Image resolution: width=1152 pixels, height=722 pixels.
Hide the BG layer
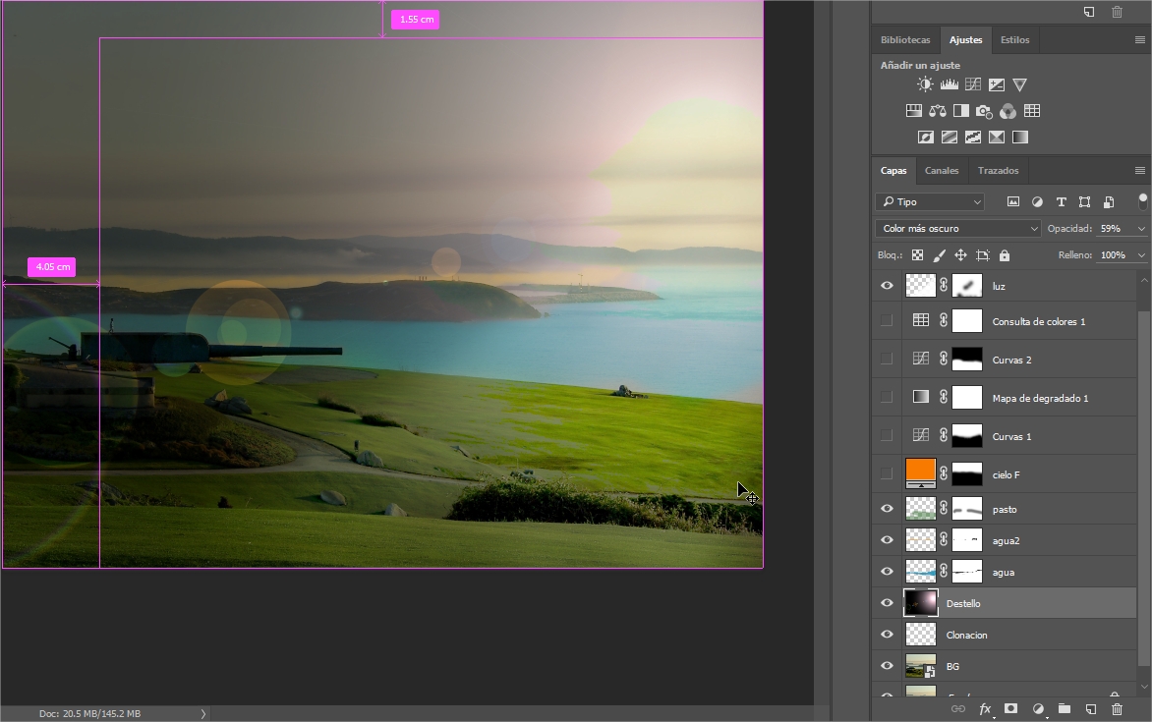[887, 666]
